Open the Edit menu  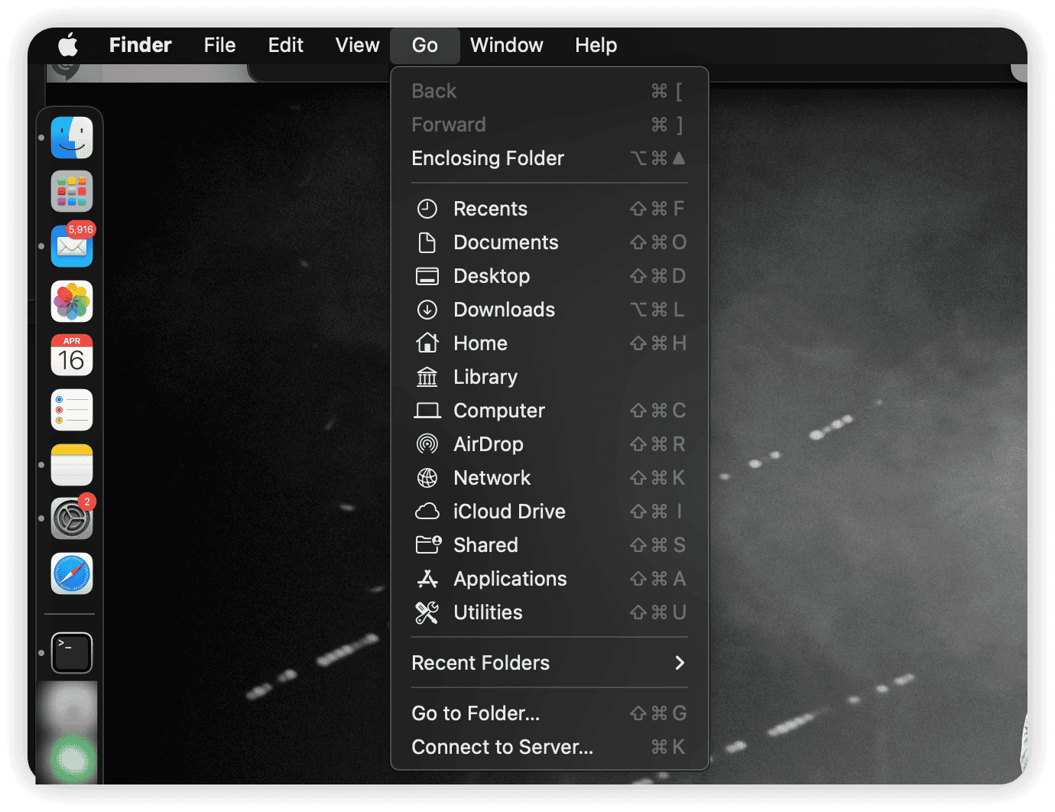[286, 45]
